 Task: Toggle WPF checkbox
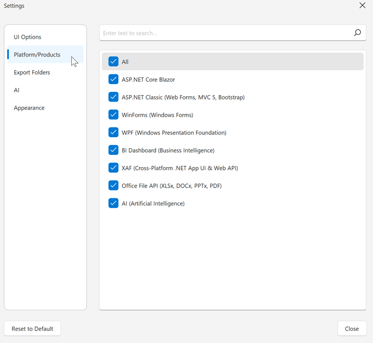(x=113, y=132)
